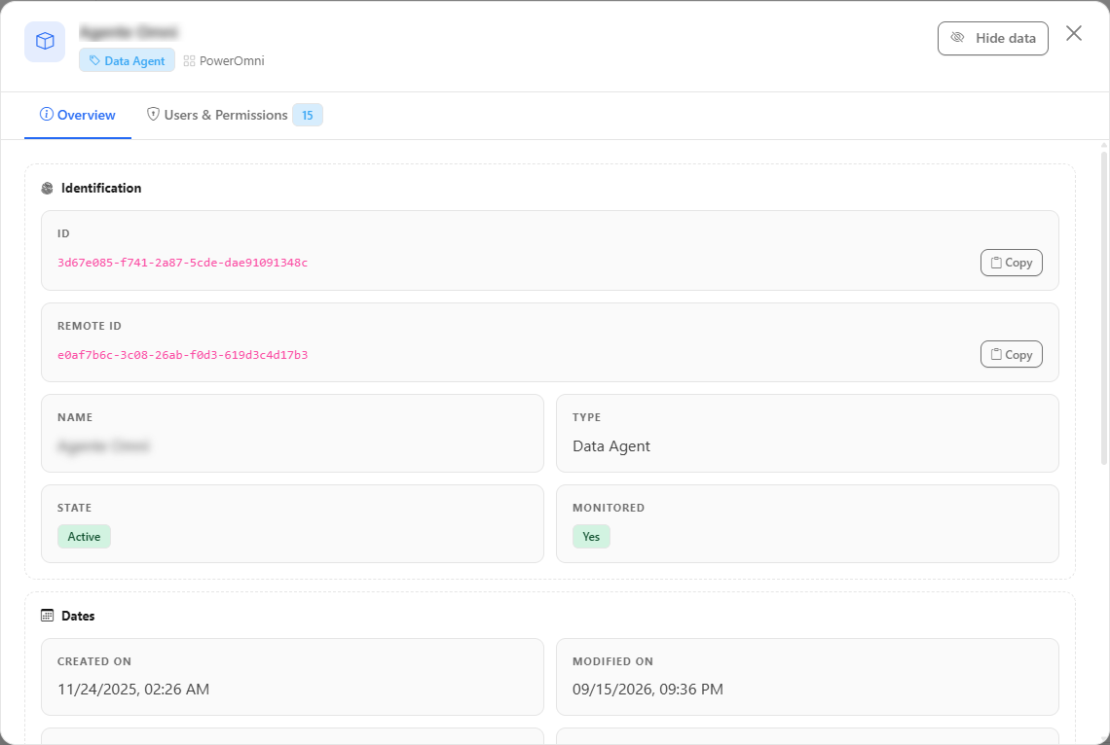Click the Identification section icon
The height and width of the screenshot is (745, 1110).
pos(48,188)
